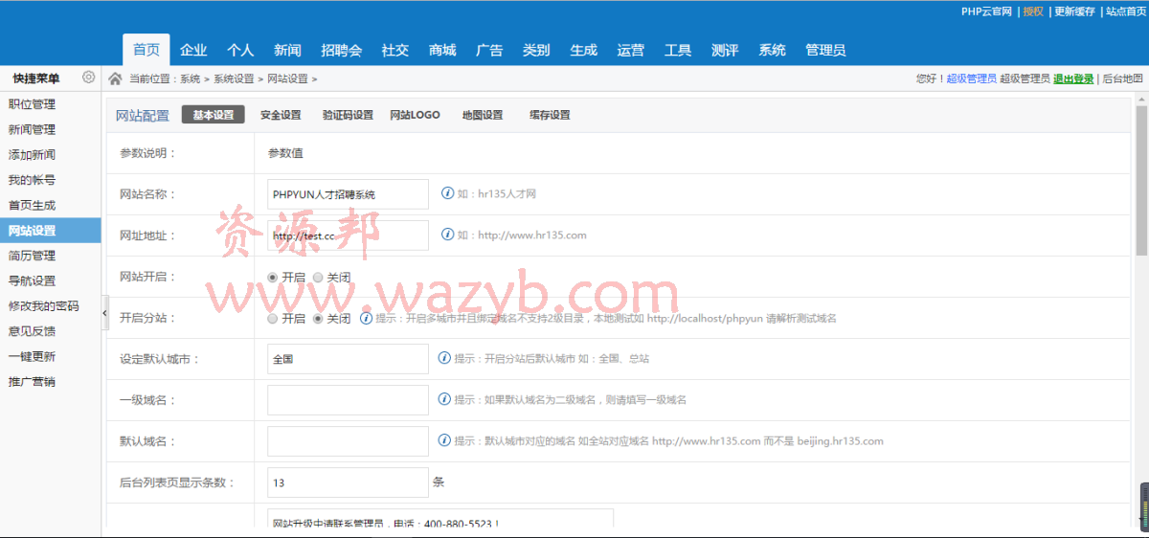Switch to 验证码设置 sub-tab
1149x538 pixels.
(x=348, y=115)
